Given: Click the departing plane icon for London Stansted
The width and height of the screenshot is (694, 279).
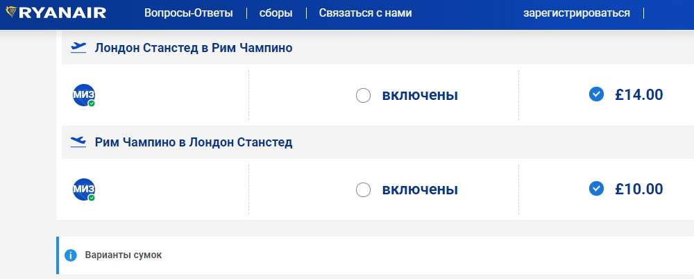Looking at the screenshot, I should tap(78, 47).
